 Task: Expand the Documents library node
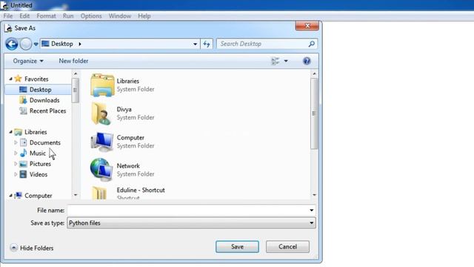pos(16,142)
